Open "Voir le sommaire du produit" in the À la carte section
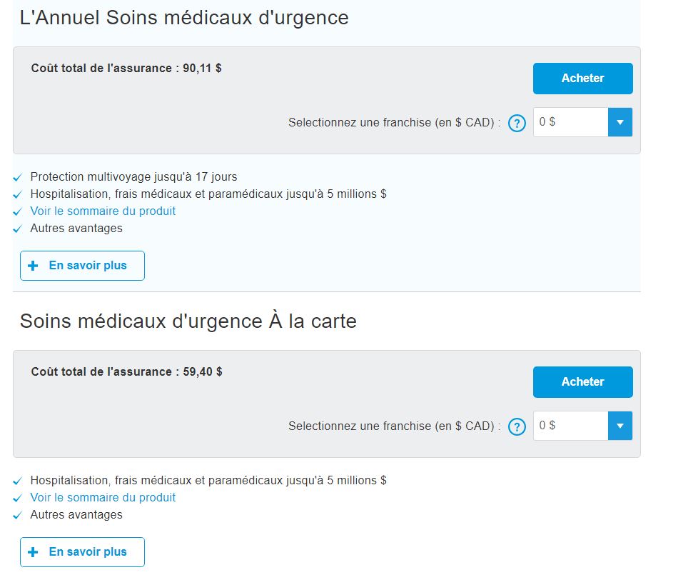 coord(103,497)
